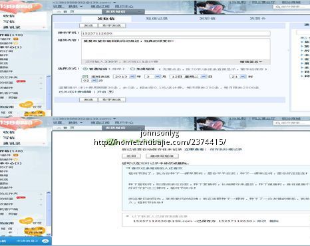Click 写信 in the compose-SMS screen sidebar

click(9, 21)
